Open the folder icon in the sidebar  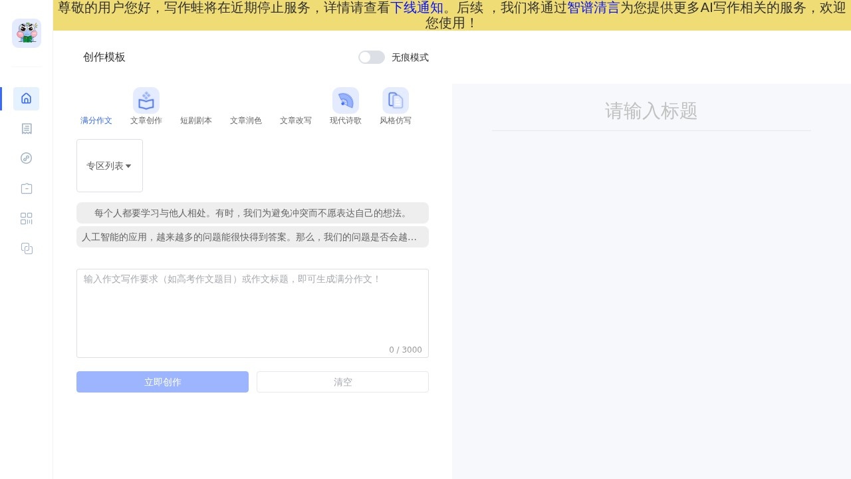pyautogui.click(x=27, y=188)
